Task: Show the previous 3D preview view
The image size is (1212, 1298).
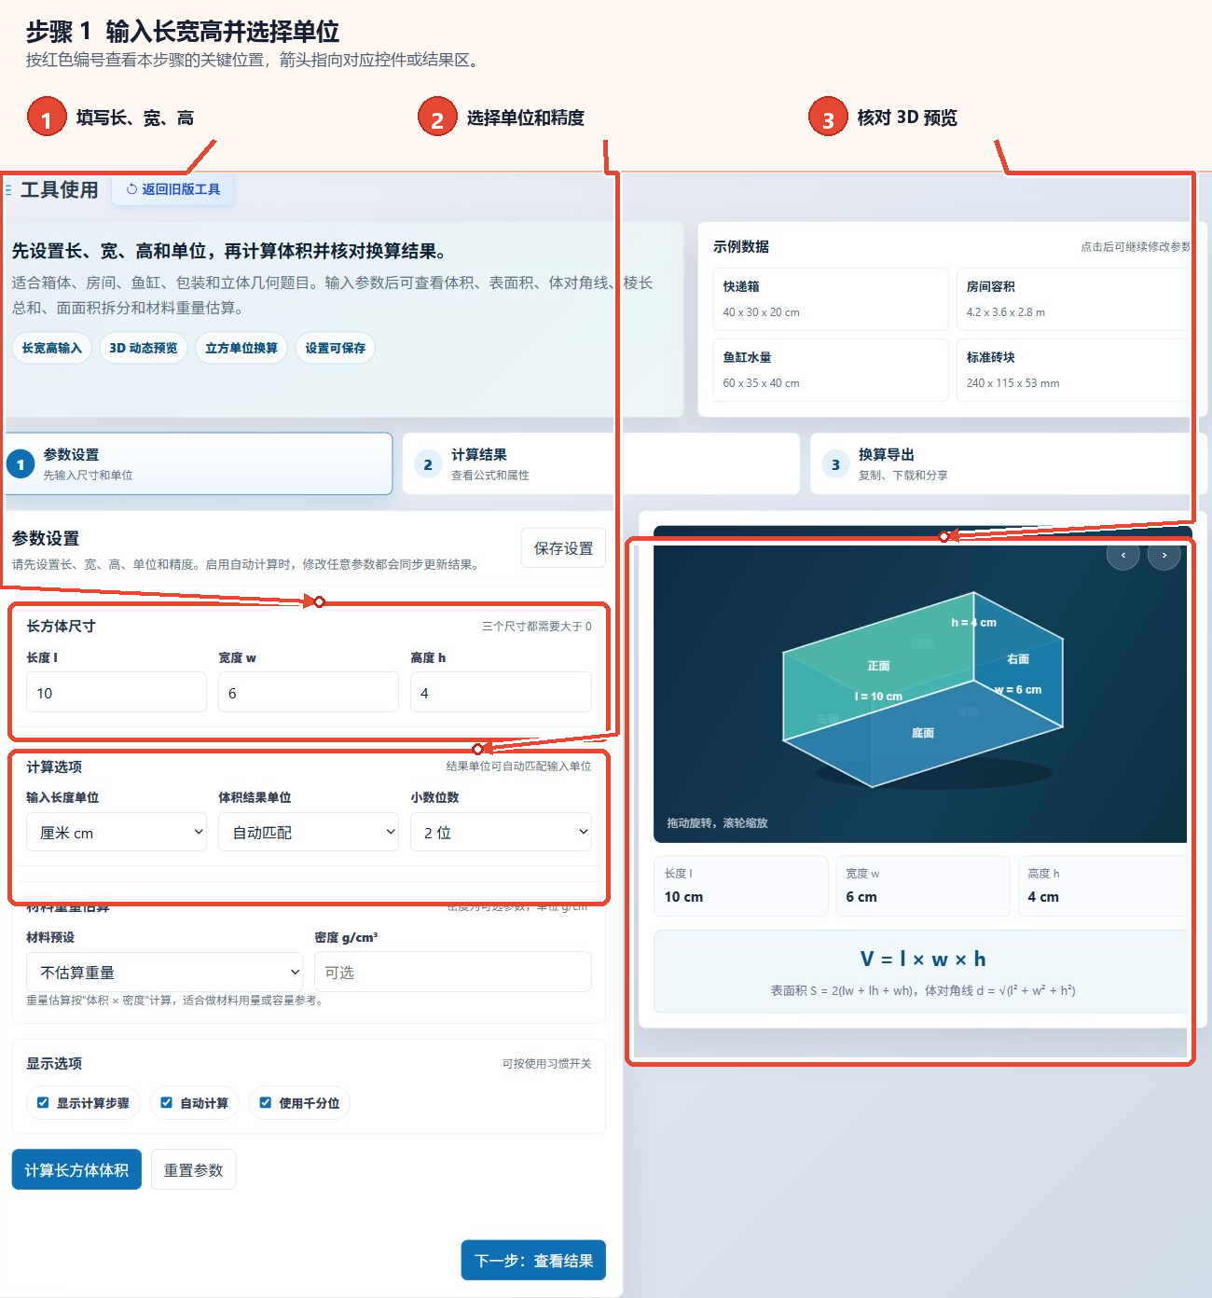Action: (x=1122, y=556)
